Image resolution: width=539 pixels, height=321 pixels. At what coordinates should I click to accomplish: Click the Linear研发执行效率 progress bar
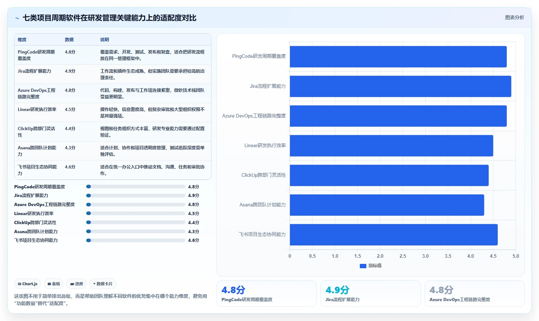136,214
